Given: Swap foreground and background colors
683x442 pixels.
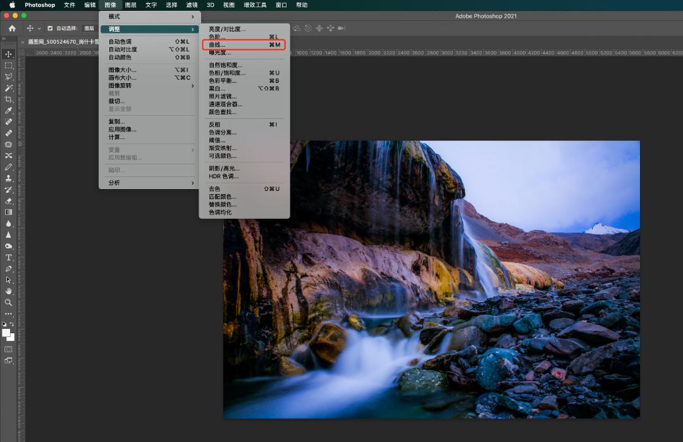Looking at the screenshot, I should point(12,324).
